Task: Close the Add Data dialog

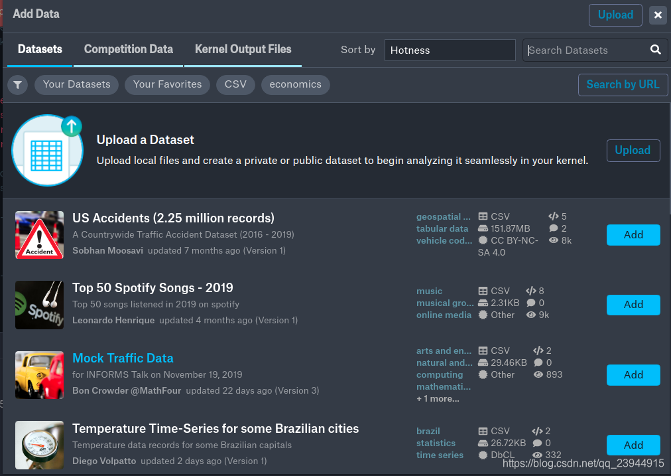Action: point(658,15)
